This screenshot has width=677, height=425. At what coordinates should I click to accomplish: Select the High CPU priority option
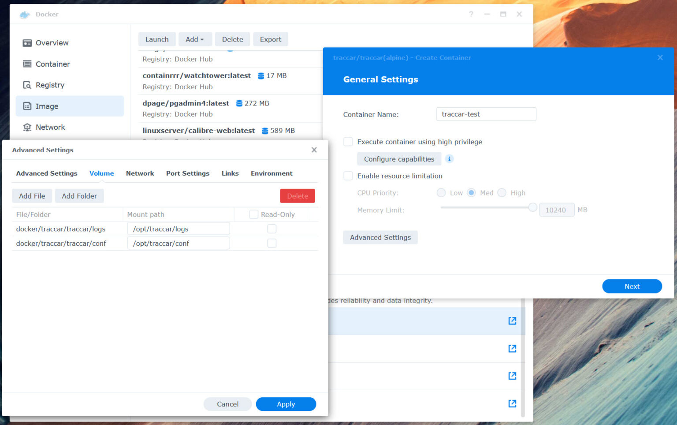coord(502,192)
